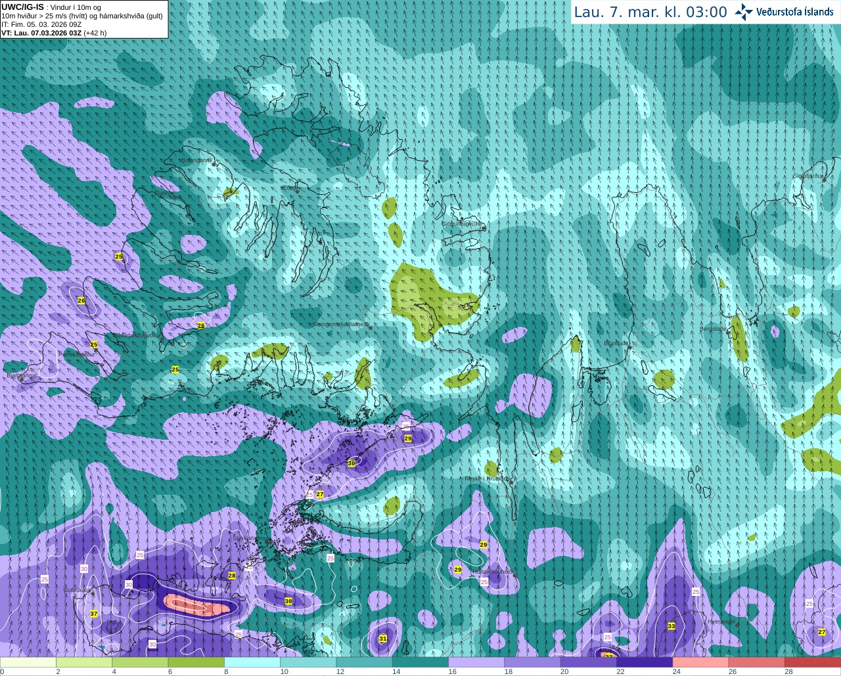841x676 pixels.
Task: Click the Siglufjörður station label
Action: [808, 176]
